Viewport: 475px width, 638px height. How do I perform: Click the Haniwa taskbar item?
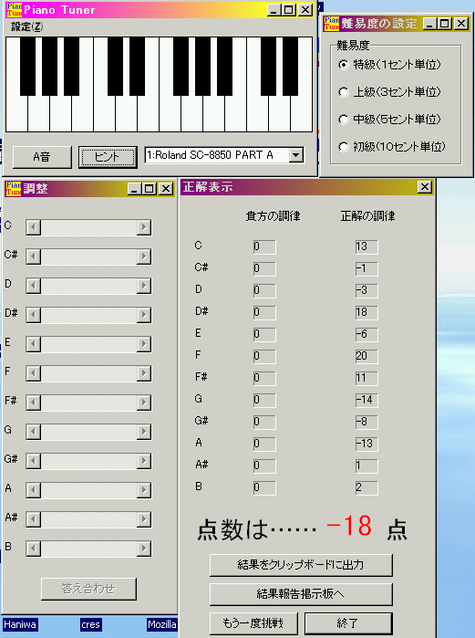(x=20, y=624)
